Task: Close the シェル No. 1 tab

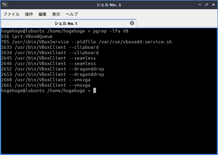Action: click(x=132, y=23)
